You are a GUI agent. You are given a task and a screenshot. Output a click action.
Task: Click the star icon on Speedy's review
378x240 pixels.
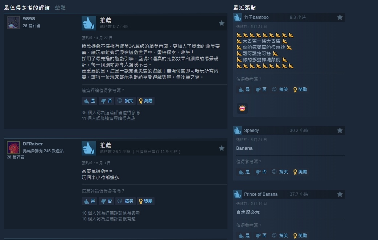tap(340, 131)
